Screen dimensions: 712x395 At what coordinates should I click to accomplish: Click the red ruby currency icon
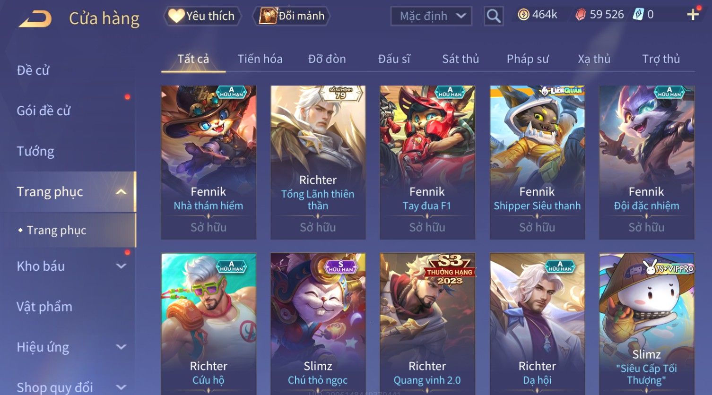click(x=581, y=15)
